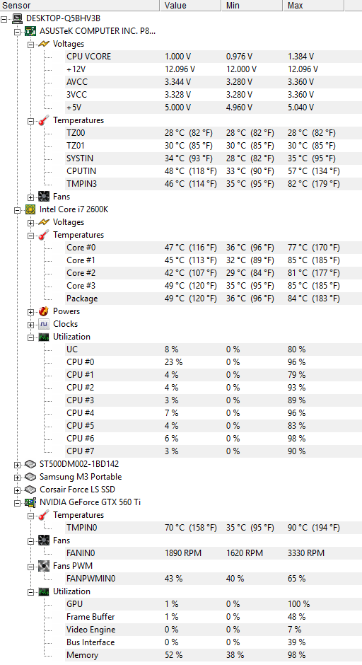Expand the motherboard Fans node
Viewport: 362px width, 665px height.
[30, 197]
